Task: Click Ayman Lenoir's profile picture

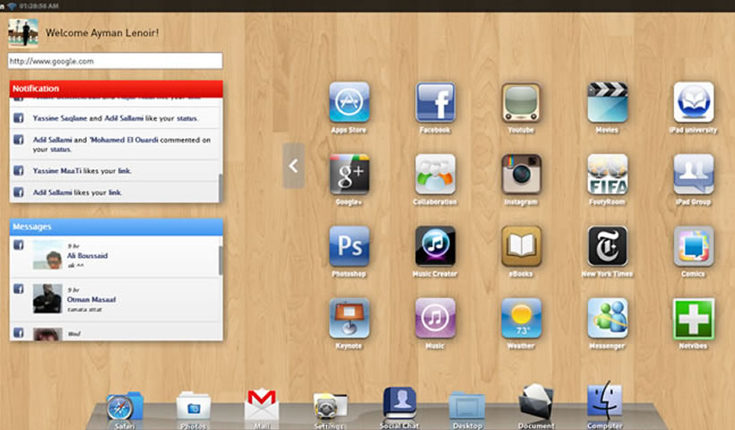Action: [22, 33]
